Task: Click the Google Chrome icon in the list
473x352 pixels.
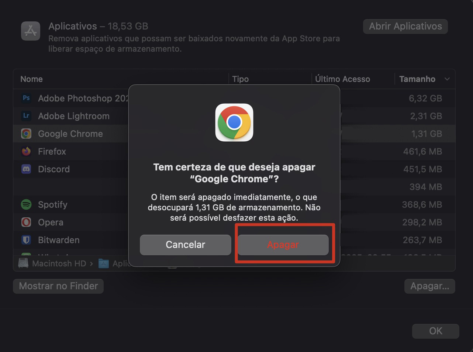Action: (26, 134)
